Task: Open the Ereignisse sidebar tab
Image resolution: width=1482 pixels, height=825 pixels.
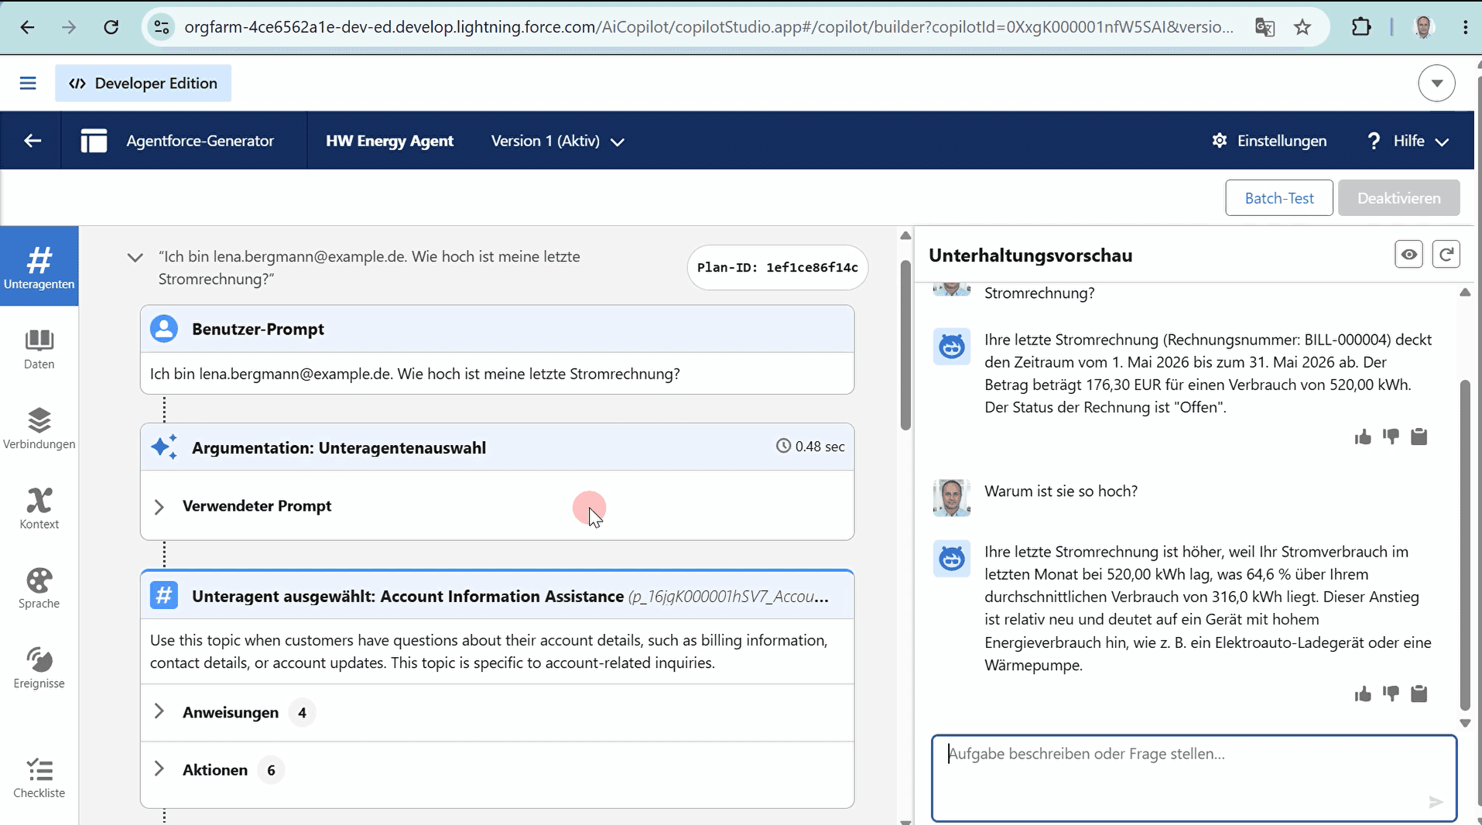Action: point(39,669)
